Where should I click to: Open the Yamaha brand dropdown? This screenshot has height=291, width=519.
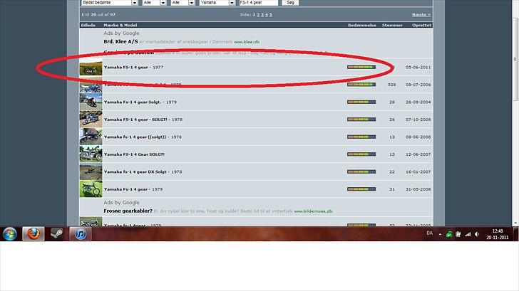click(x=217, y=3)
